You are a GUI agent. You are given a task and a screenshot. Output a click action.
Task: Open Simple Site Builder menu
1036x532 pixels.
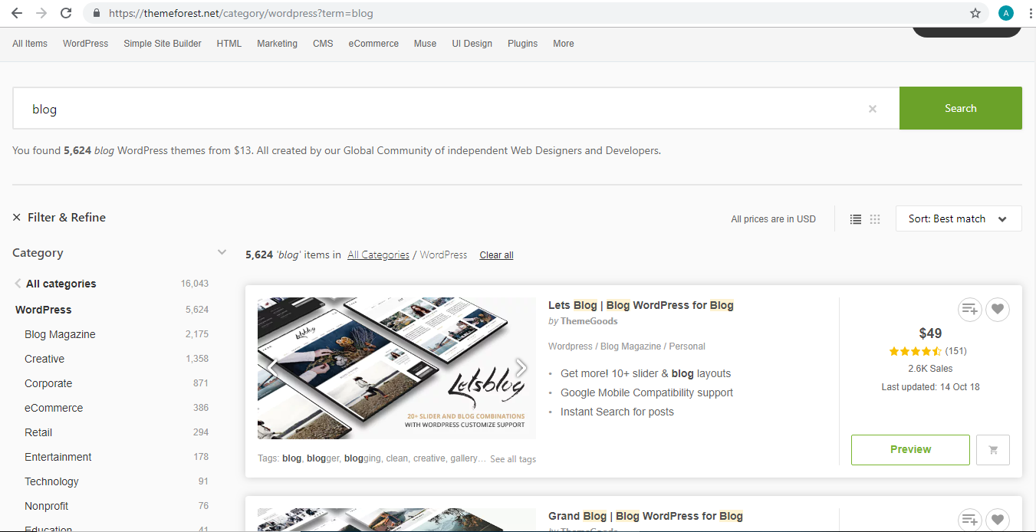(163, 44)
